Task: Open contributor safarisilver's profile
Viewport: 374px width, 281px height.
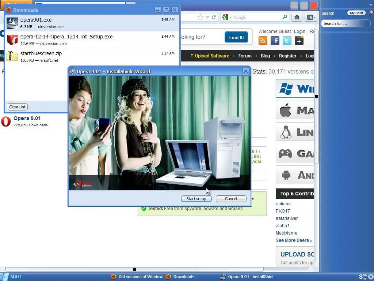Action: tap(287, 218)
